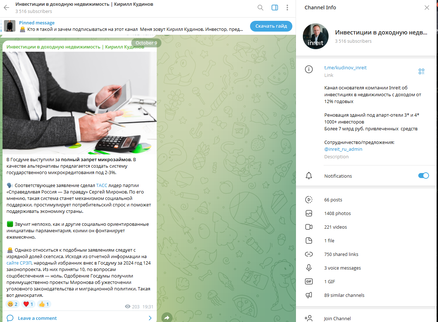
Task: Open 89 similar channels
Action: click(367, 295)
